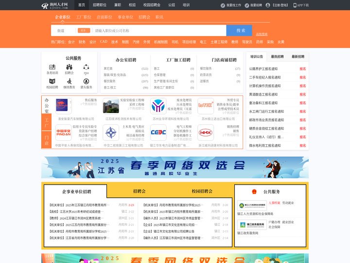The height and width of the screenshot is (263, 350).
Task: Click the hot job keyword 项目经理
Action: [189, 42]
